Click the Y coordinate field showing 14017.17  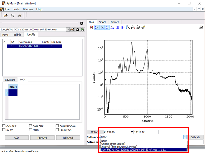pyautogui.click(x=146, y=132)
